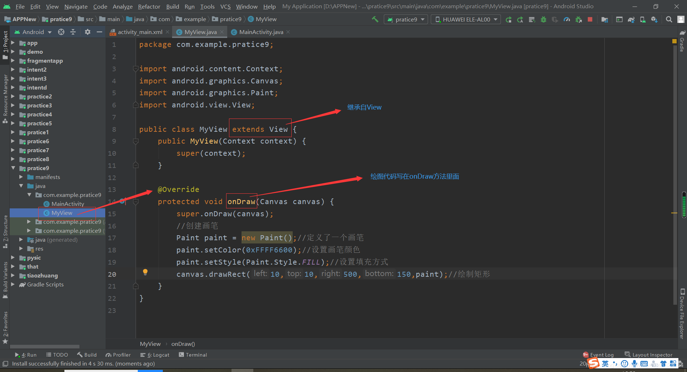Open Device File Explorer panel
The width and height of the screenshot is (687, 372).
(682, 313)
